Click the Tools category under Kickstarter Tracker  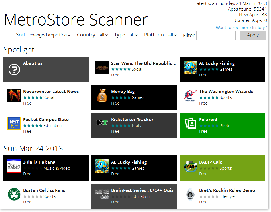tap(136, 126)
